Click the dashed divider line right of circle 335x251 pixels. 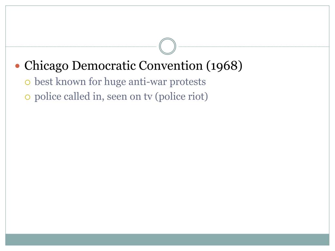tap(254, 46)
